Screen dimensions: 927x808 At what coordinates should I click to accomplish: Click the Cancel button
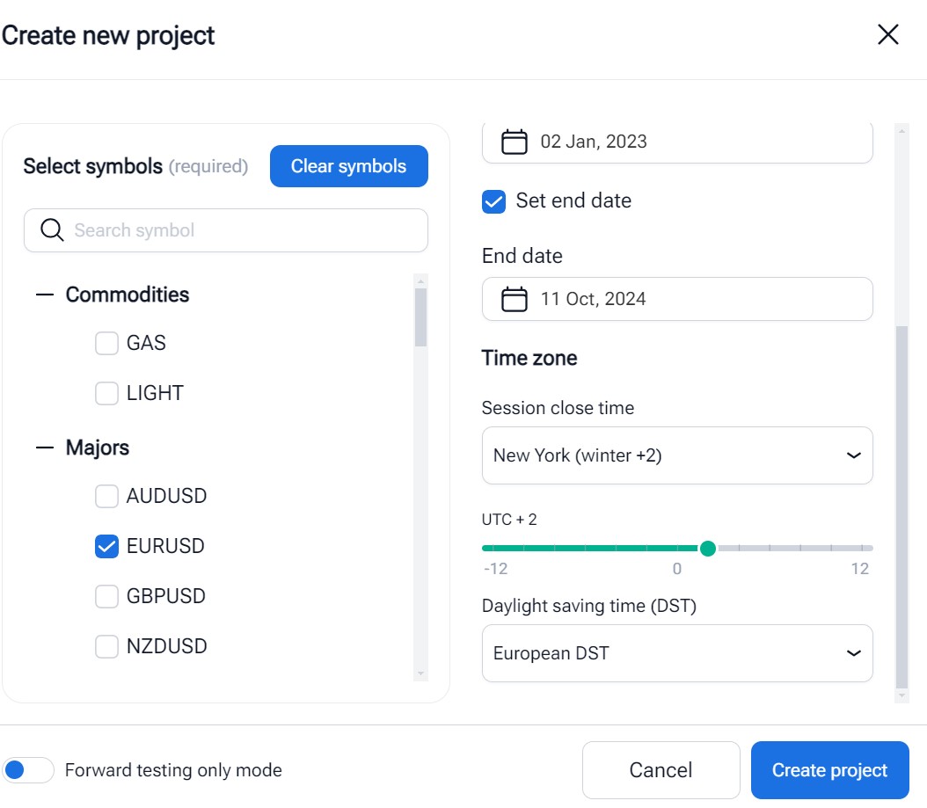point(661,770)
